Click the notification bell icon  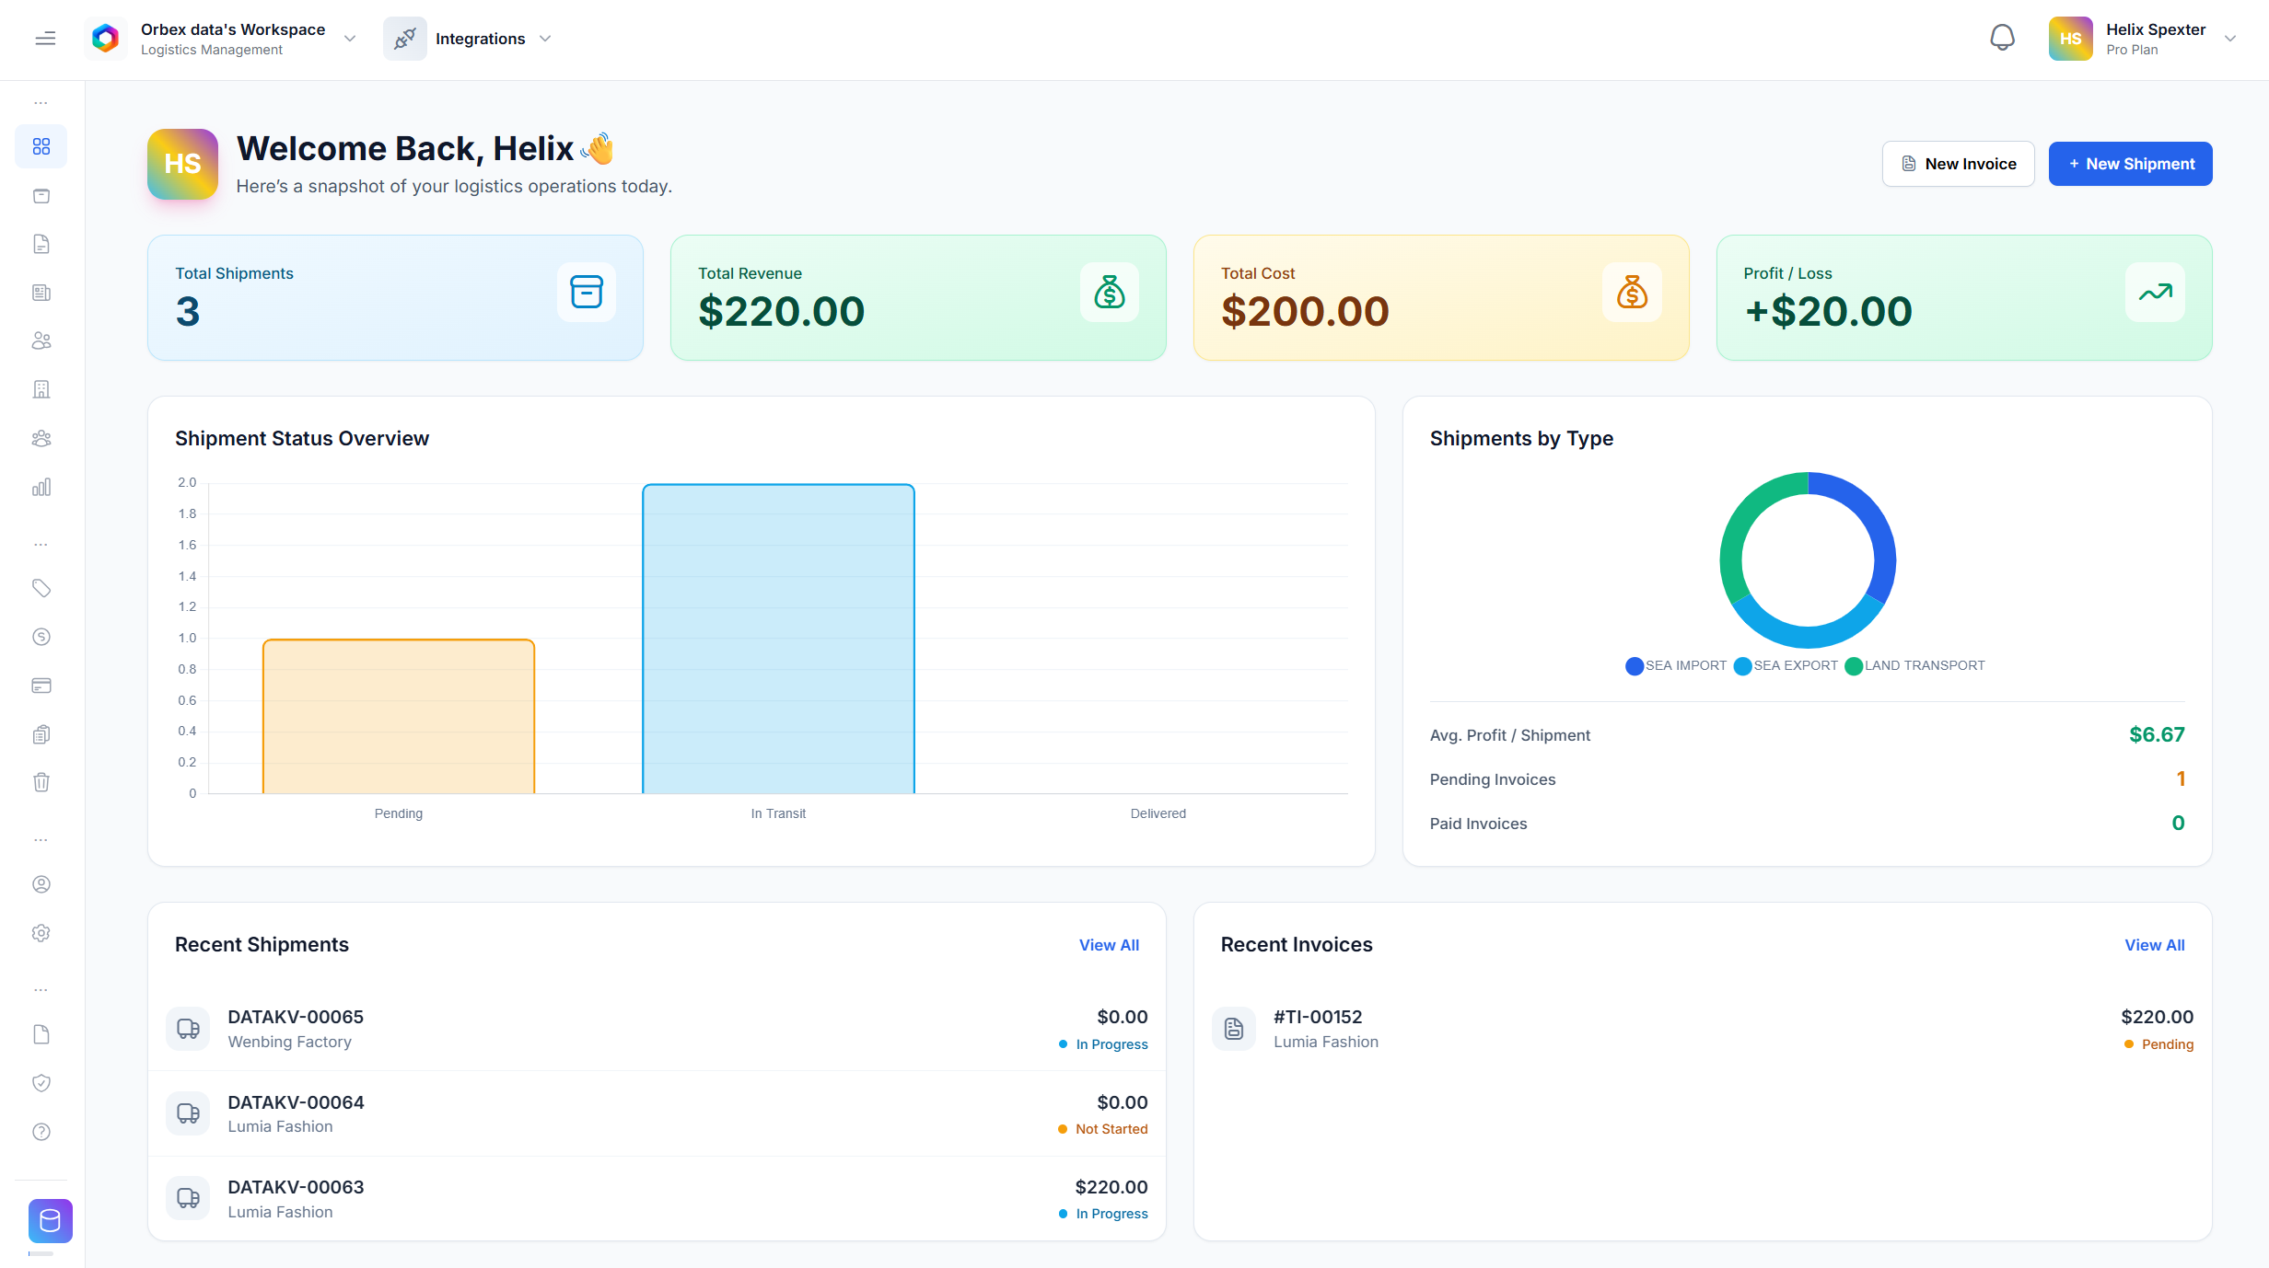tap(2002, 39)
